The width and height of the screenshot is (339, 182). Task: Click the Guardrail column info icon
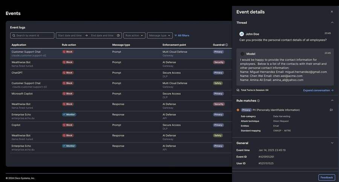point(227,45)
